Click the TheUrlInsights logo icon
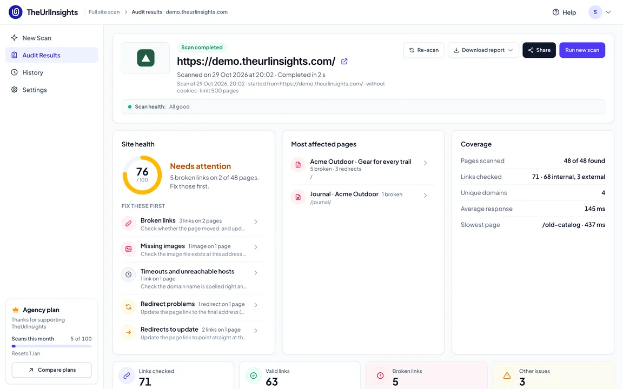623x389 pixels. coord(16,12)
